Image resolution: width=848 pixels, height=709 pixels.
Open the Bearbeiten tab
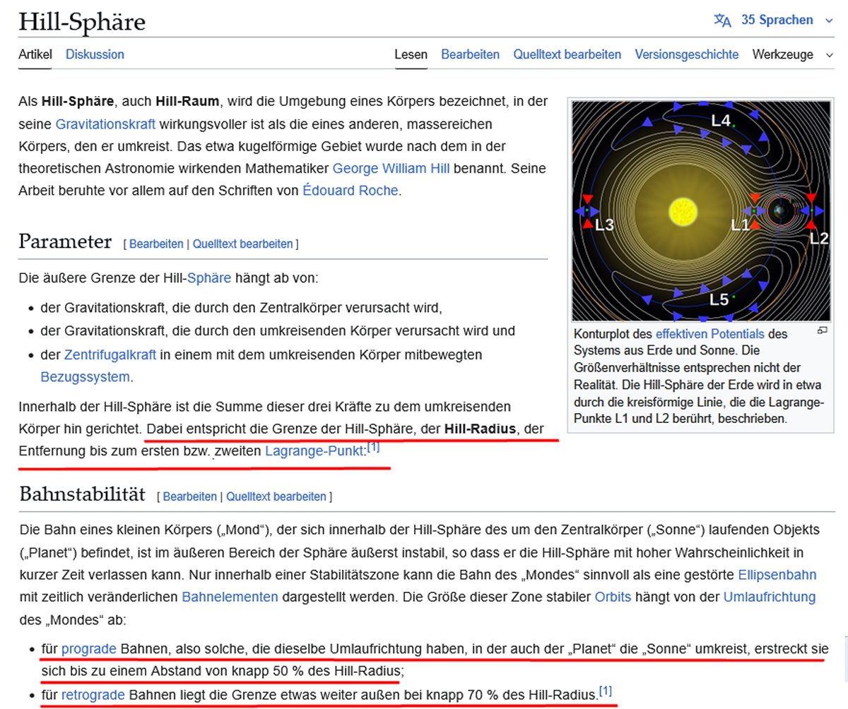[470, 54]
